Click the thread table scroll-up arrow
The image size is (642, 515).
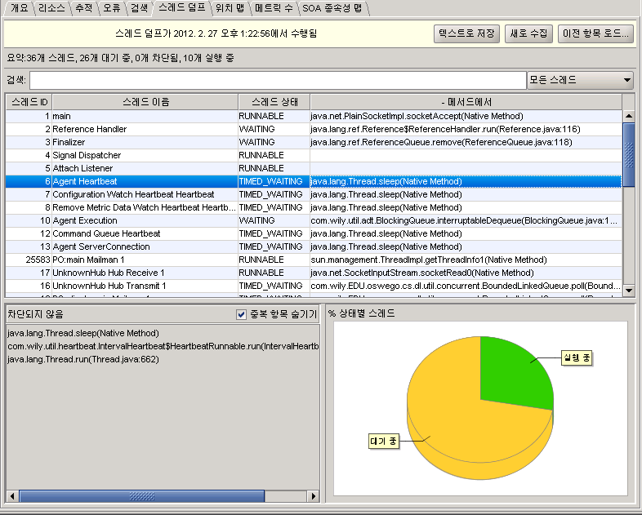click(x=628, y=116)
